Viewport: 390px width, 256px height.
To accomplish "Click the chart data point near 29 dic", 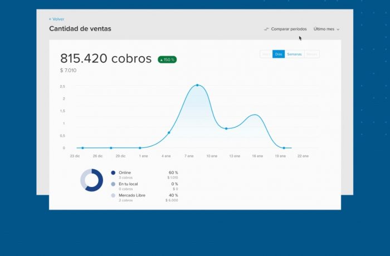I will [x=111, y=148].
